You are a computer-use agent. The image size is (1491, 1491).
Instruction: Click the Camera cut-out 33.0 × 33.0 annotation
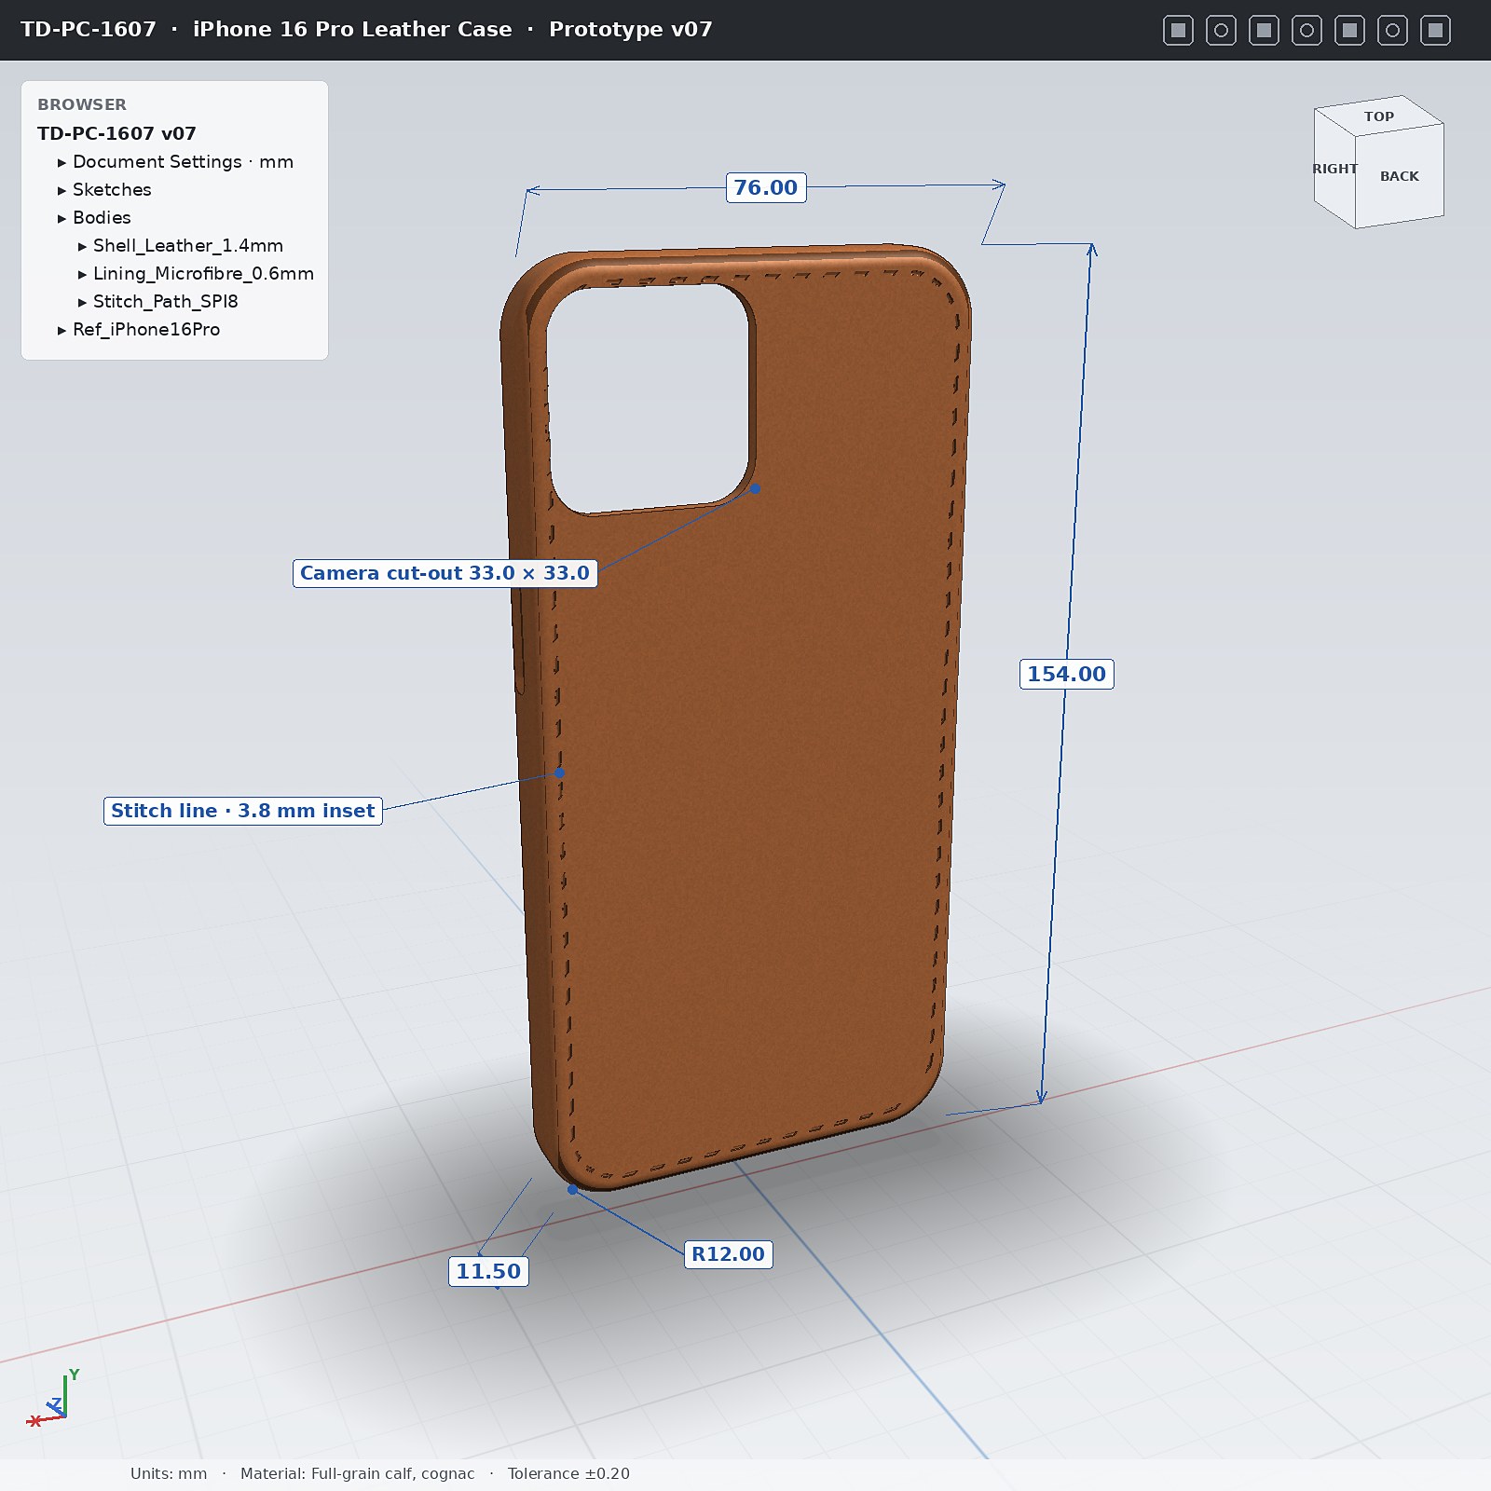click(x=445, y=573)
